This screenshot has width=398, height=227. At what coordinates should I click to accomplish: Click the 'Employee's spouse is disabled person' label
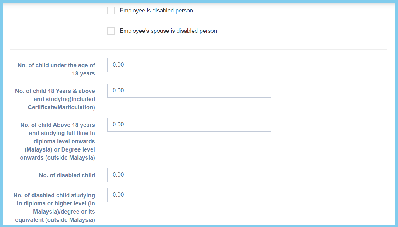click(168, 31)
